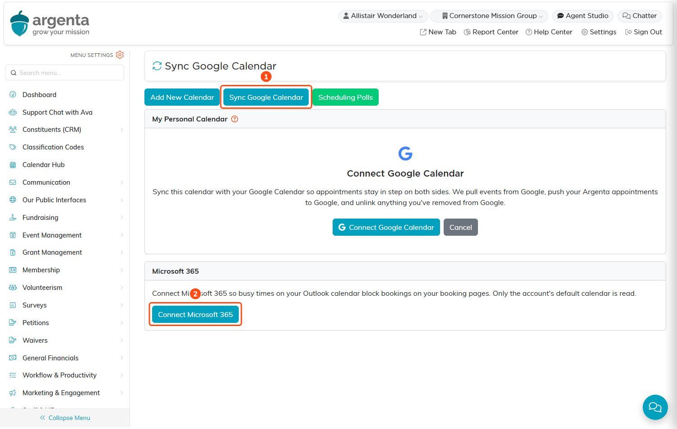Click the Dashboard sidebar icon
Viewport: 677px width, 429px height.
tap(13, 95)
